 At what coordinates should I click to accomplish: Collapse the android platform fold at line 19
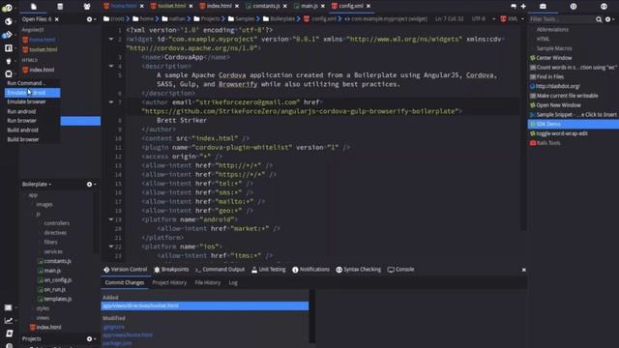click(111, 219)
